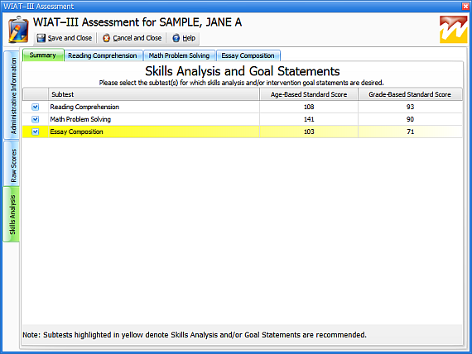Select the Administrative Information side tab

[x=12, y=95]
